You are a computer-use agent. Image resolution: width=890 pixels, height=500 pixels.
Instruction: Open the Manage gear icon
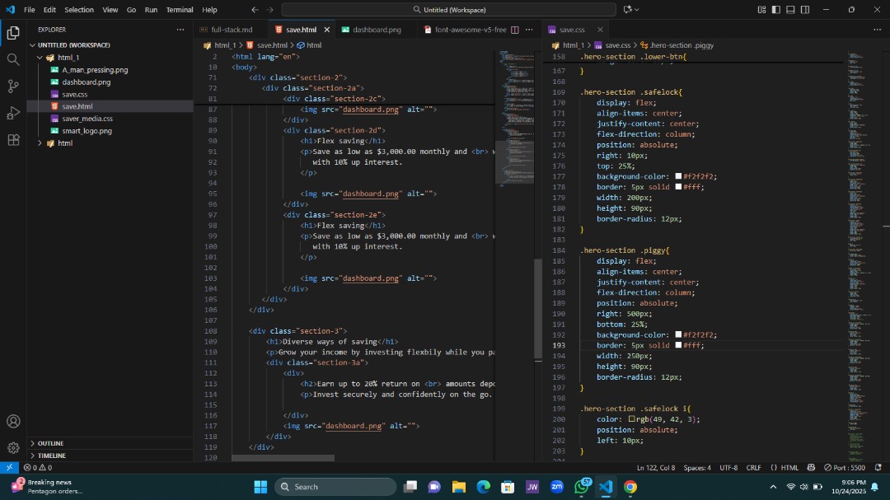click(13, 448)
